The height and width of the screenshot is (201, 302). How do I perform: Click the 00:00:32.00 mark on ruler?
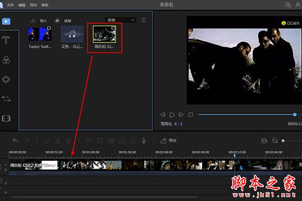[x=54, y=152]
